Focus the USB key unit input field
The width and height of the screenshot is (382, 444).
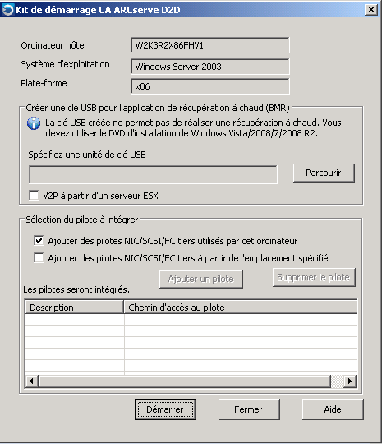[153, 174]
